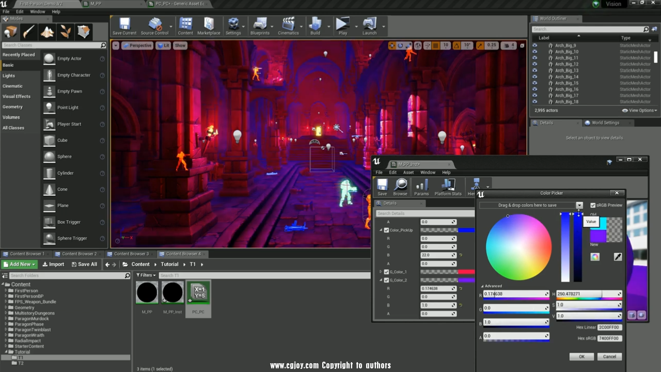The width and height of the screenshot is (661, 372).
Task: Select the M_PP_Inst asset thumbnail
Action: pyautogui.click(x=172, y=293)
